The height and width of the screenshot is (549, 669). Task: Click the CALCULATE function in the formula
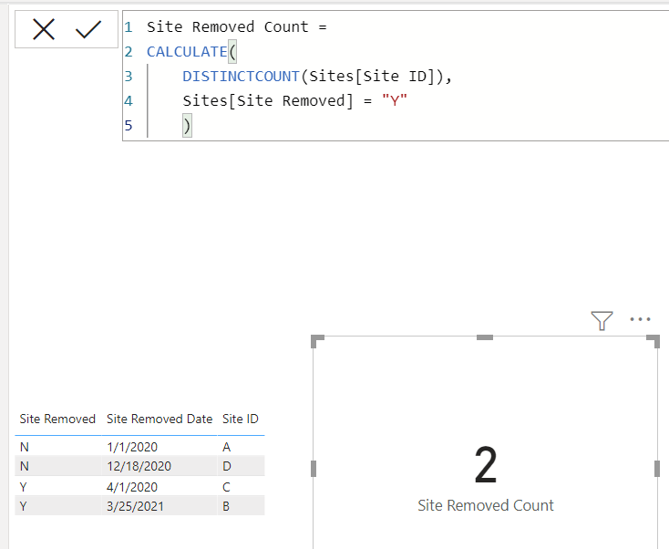click(x=187, y=52)
